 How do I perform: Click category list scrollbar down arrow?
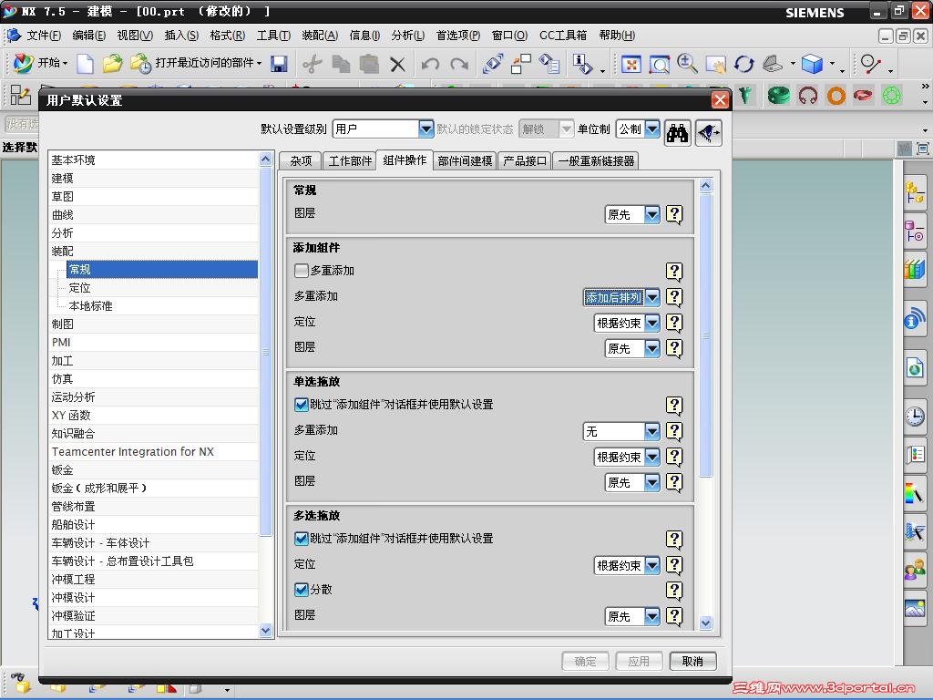(x=265, y=630)
